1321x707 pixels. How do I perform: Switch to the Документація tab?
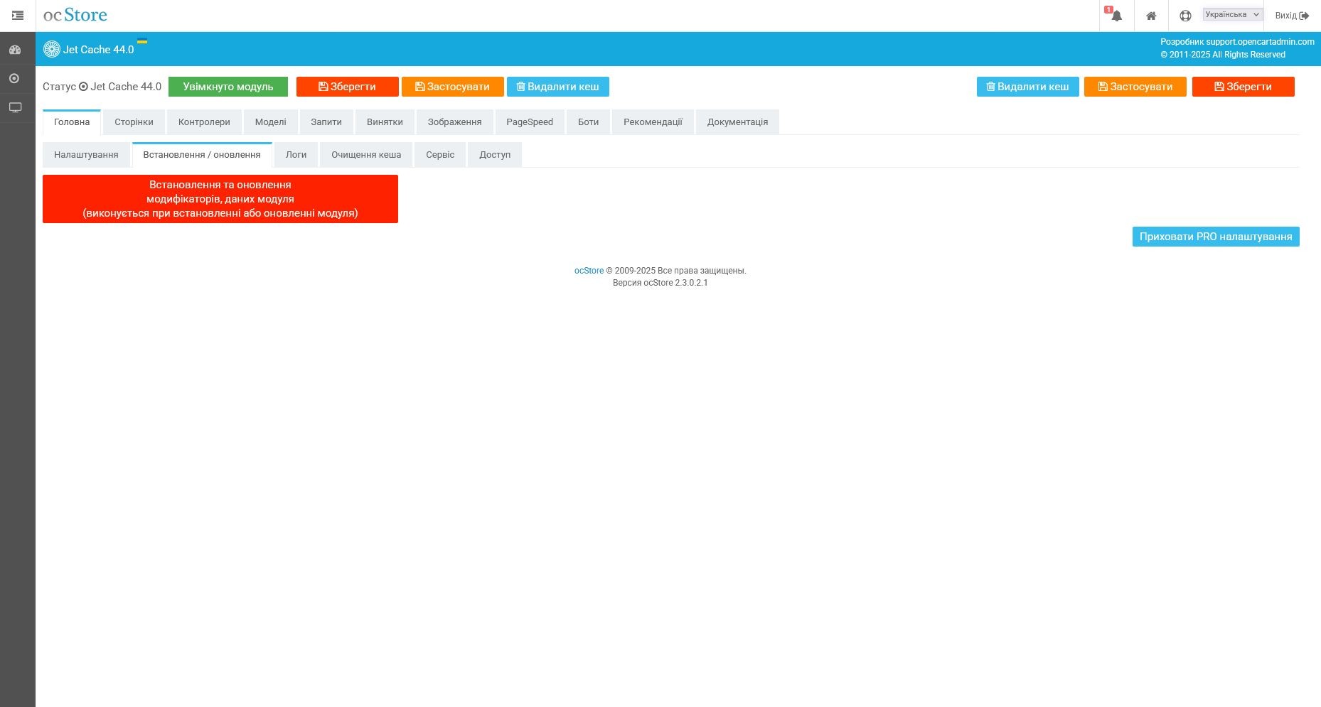737,122
